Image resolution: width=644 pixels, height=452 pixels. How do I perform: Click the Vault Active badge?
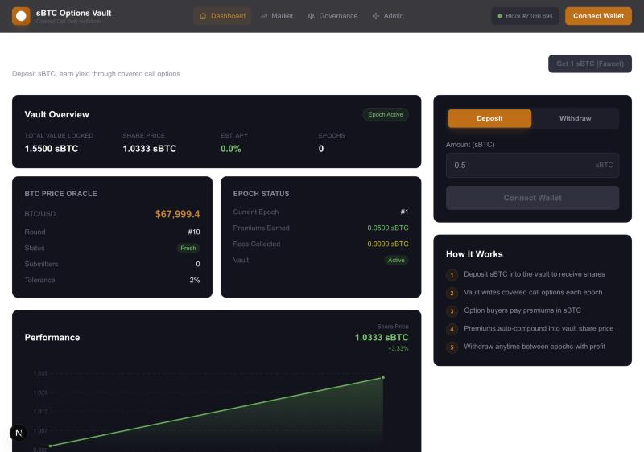[x=396, y=260]
